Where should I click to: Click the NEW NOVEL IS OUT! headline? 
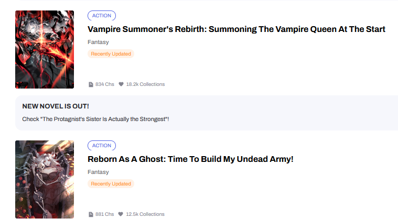point(56,106)
